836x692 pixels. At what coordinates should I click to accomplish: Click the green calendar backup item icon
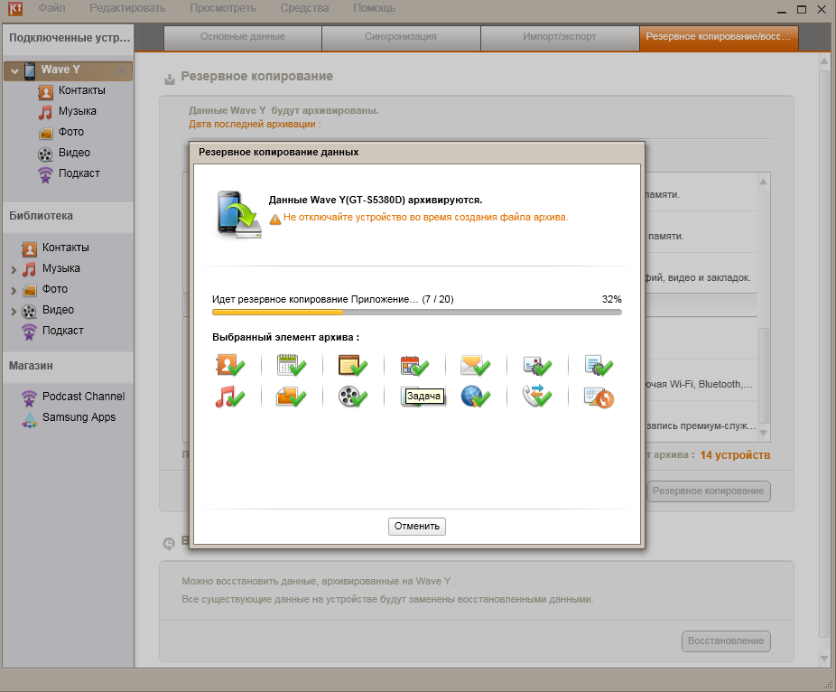tap(292, 366)
